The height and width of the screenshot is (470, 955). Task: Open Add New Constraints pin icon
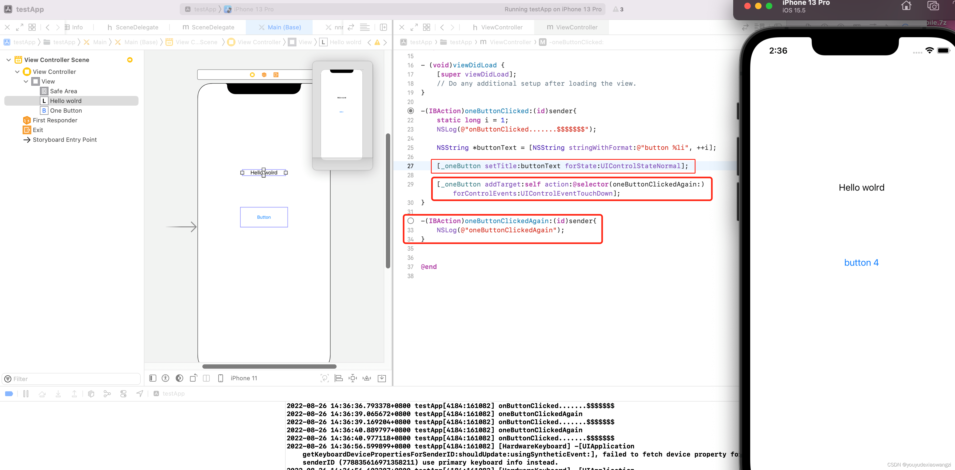(x=352, y=378)
